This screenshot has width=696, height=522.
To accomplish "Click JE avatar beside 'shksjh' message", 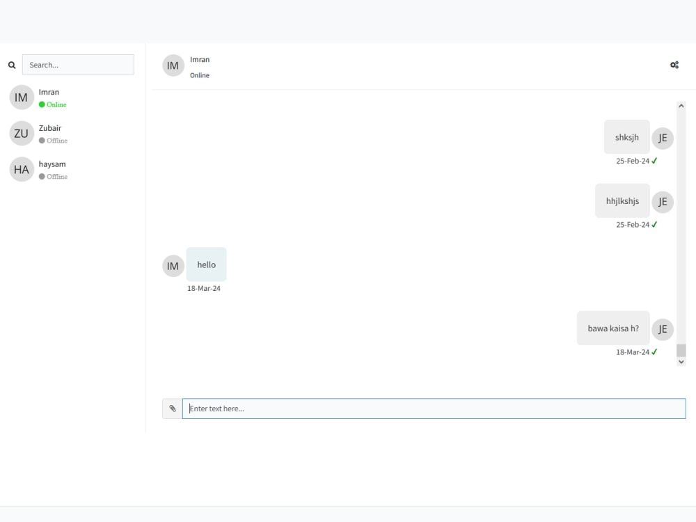I will (663, 138).
